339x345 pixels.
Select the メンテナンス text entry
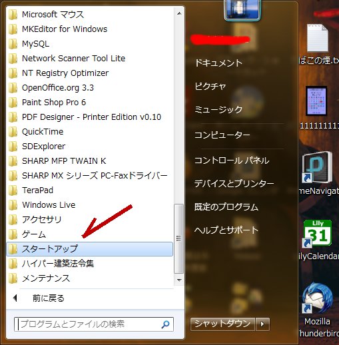(x=46, y=278)
